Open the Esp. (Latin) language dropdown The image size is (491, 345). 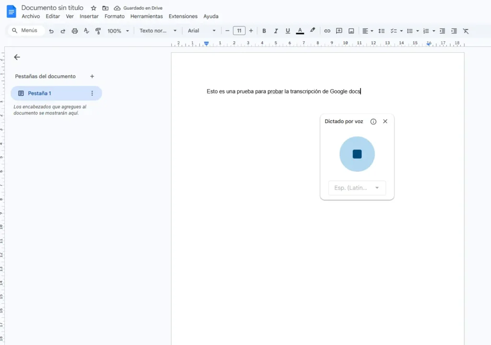click(357, 188)
